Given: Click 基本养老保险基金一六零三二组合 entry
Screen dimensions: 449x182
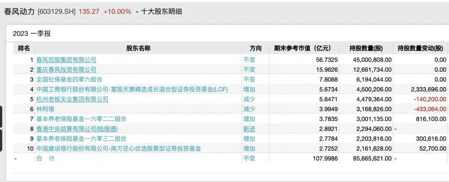Looking at the screenshot, I should point(81,139).
